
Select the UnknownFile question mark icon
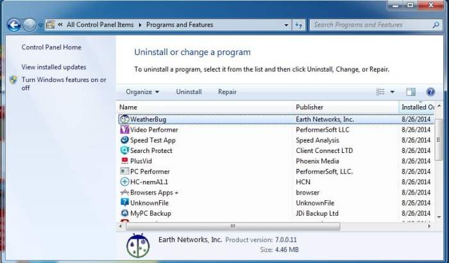[124, 202]
